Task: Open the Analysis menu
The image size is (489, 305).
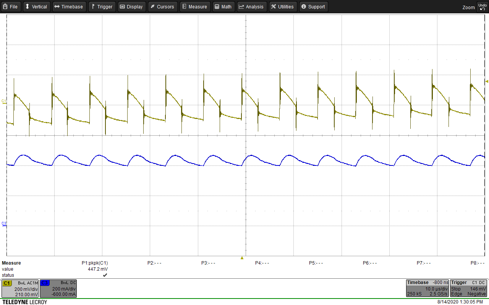Action: (x=252, y=6)
